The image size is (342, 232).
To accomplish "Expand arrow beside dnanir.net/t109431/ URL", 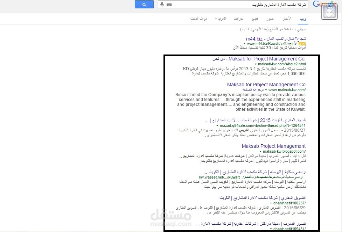I will 271,229.
